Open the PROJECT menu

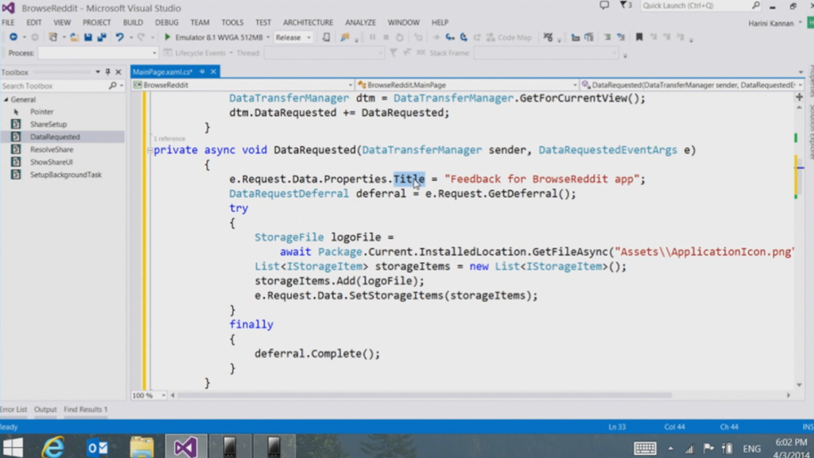coord(96,23)
